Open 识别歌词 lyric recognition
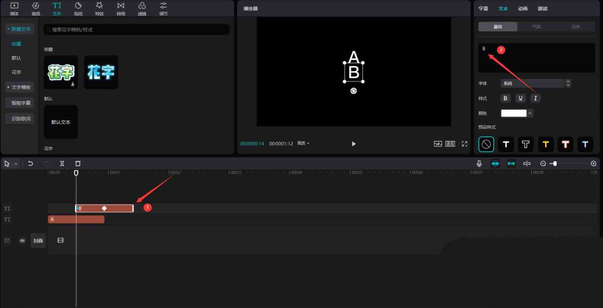Viewport: 603px width, 308px height. coord(19,119)
